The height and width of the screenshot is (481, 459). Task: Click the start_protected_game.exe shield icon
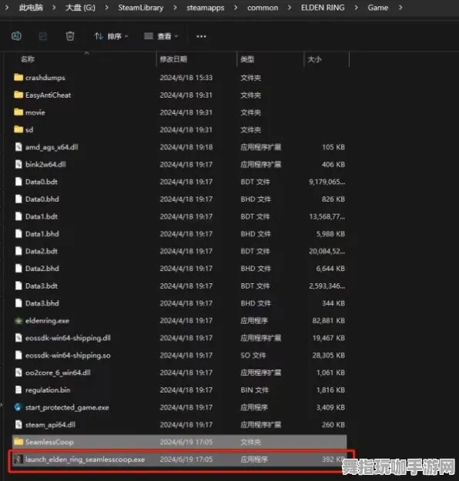[x=18, y=407]
